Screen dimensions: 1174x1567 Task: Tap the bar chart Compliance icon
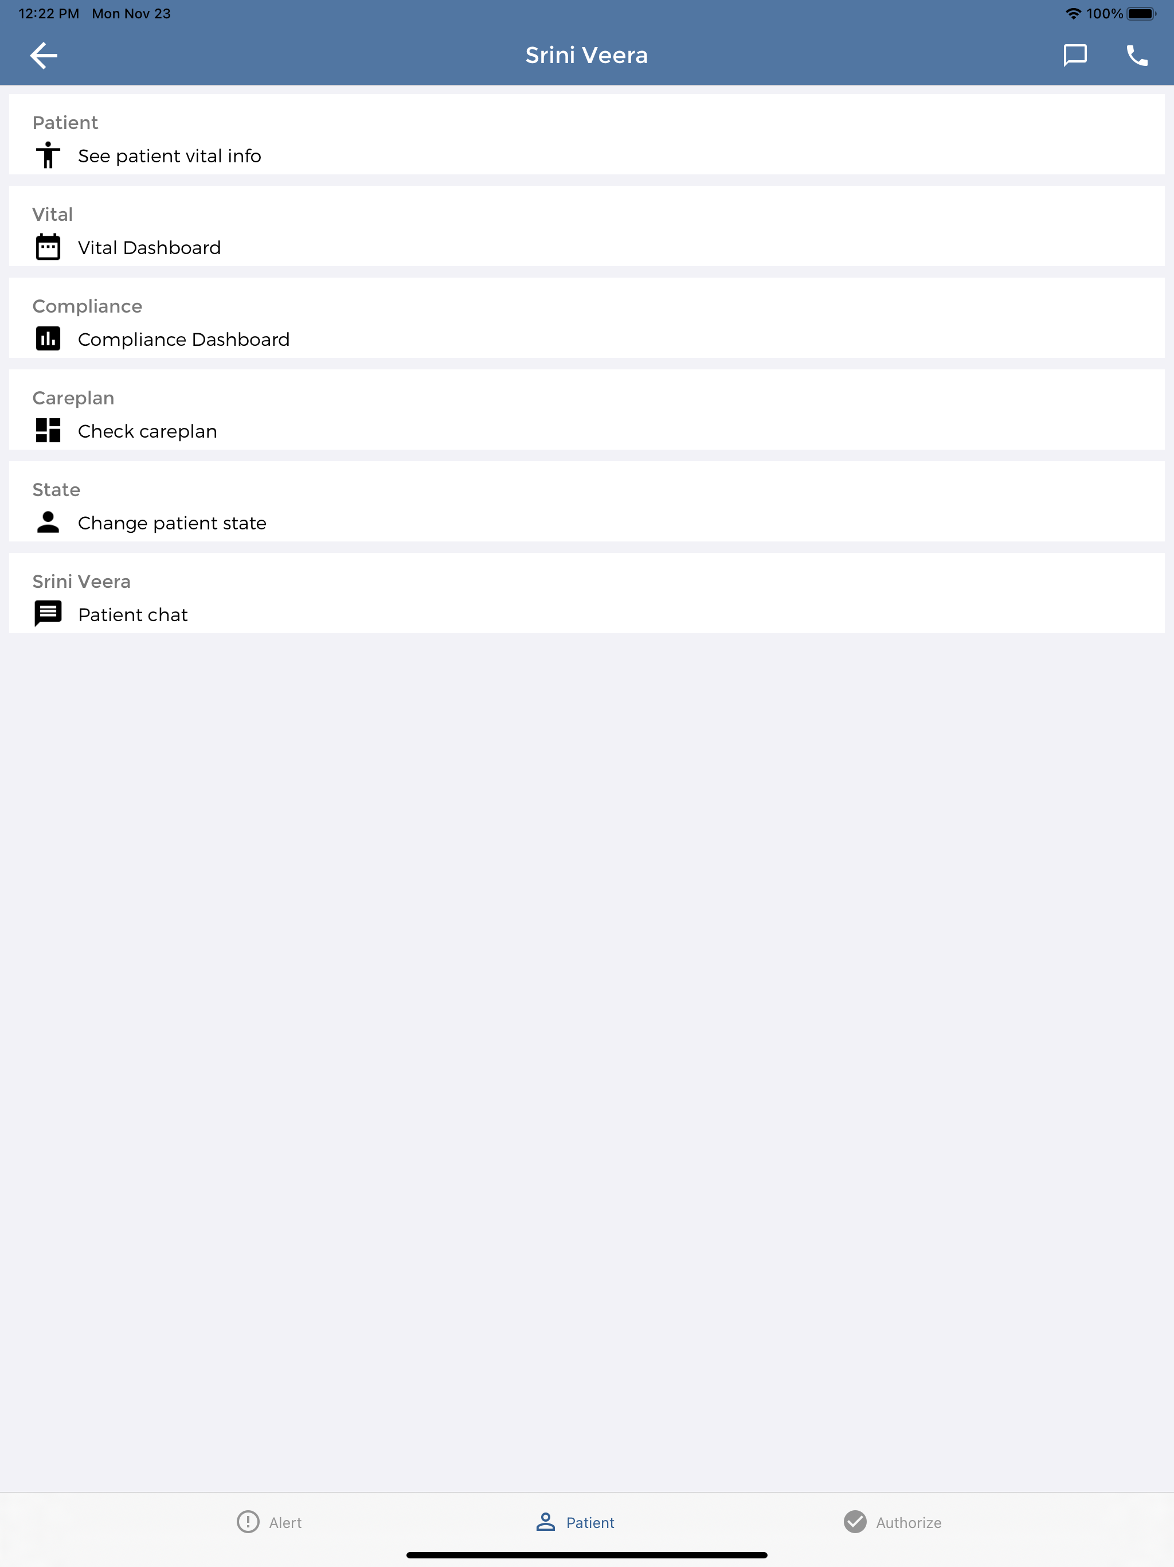(48, 338)
